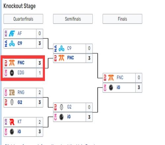Click the Knockout Stage heading
165x145 pixels.
click(x=19, y=6)
